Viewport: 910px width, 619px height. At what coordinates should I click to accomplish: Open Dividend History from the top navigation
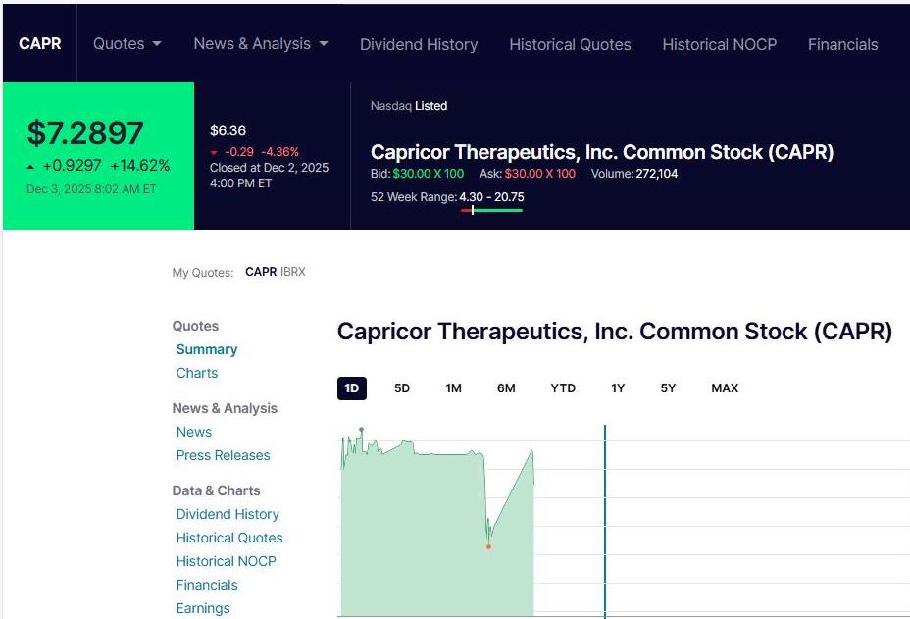click(x=419, y=44)
